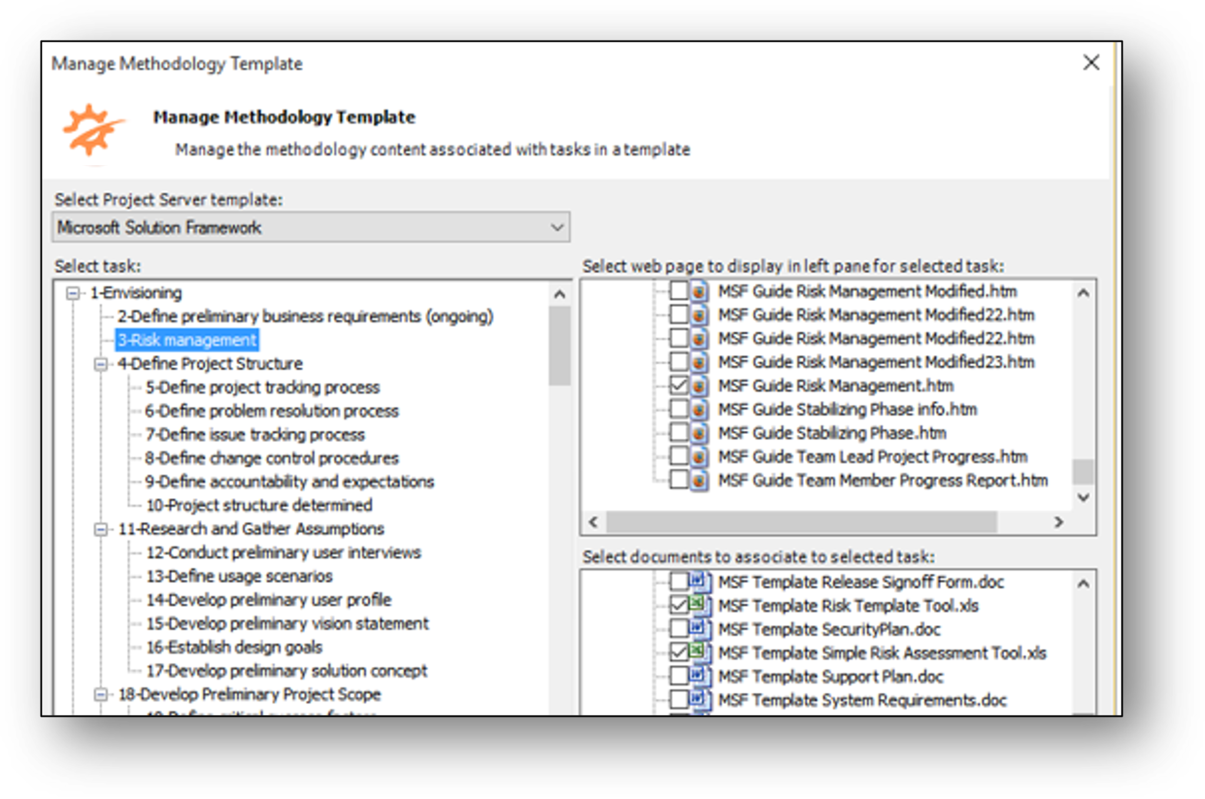This screenshot has height=799, width=1205.
Task: Click the Excel icon of MSF Template Risk Template Tool.xls
Action: point(699,606)
